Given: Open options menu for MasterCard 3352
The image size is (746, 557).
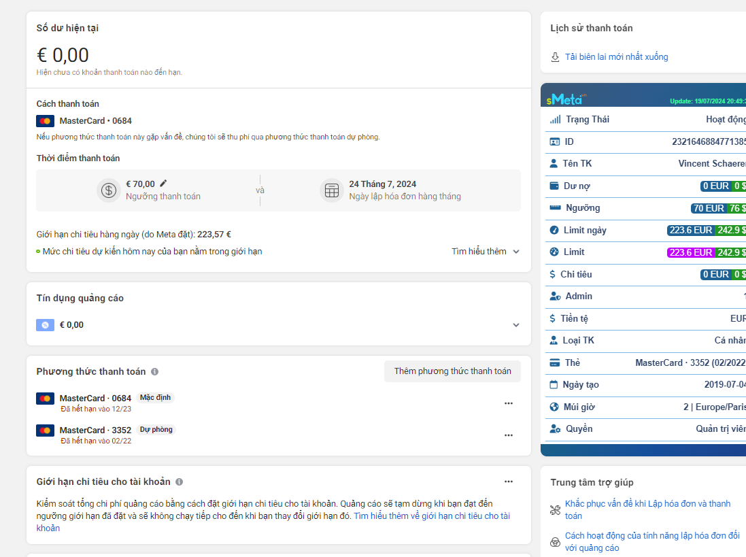Looking at the screenshot, I should pyautogui.click(x=509, y=435).
